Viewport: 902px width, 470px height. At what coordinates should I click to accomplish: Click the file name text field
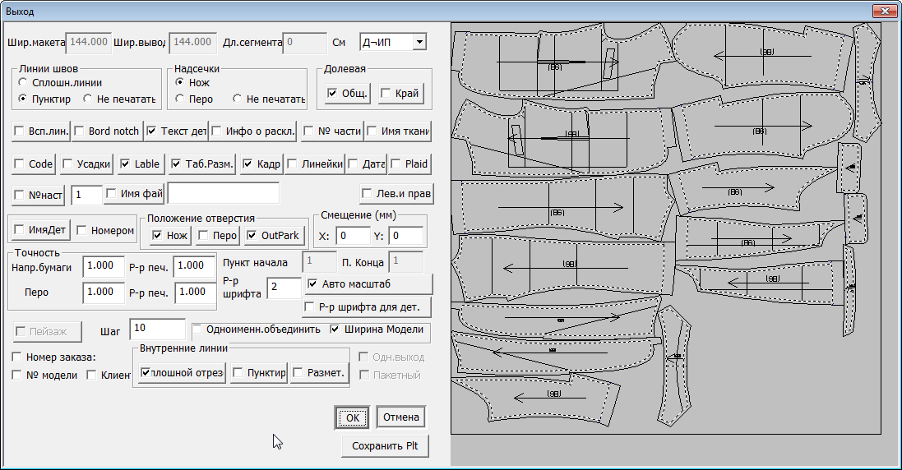(223, 194)
